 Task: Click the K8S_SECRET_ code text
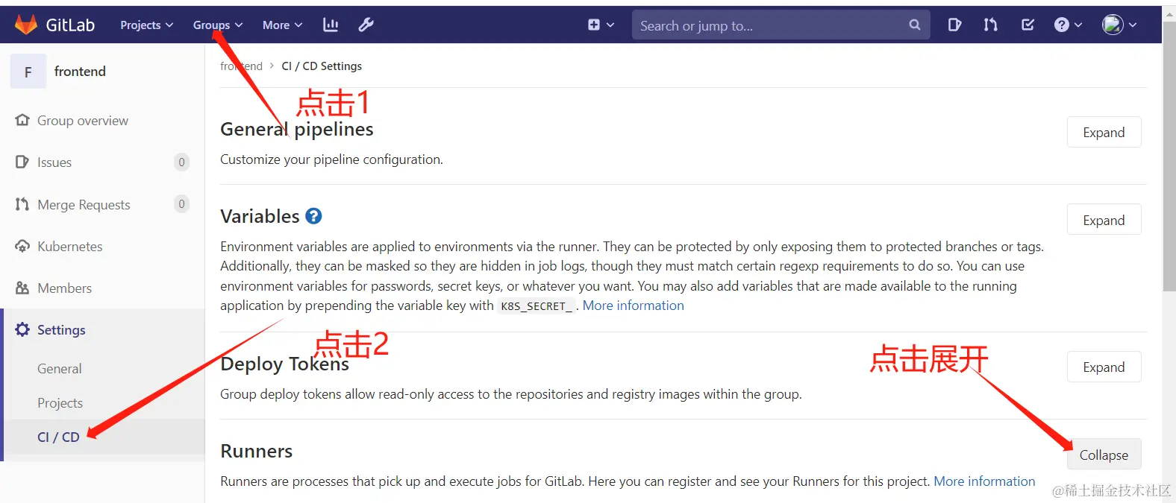pyautogui.click(x=537, y=306)
